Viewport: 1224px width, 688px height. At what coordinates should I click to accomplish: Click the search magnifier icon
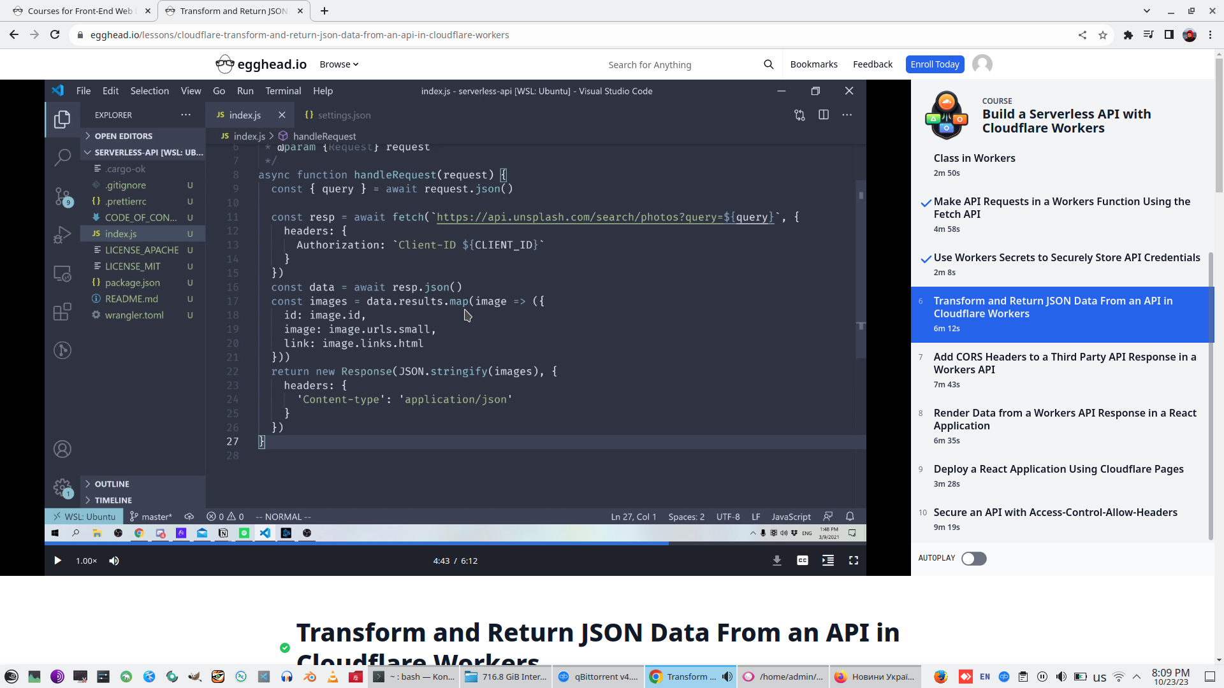click(768, 64)
